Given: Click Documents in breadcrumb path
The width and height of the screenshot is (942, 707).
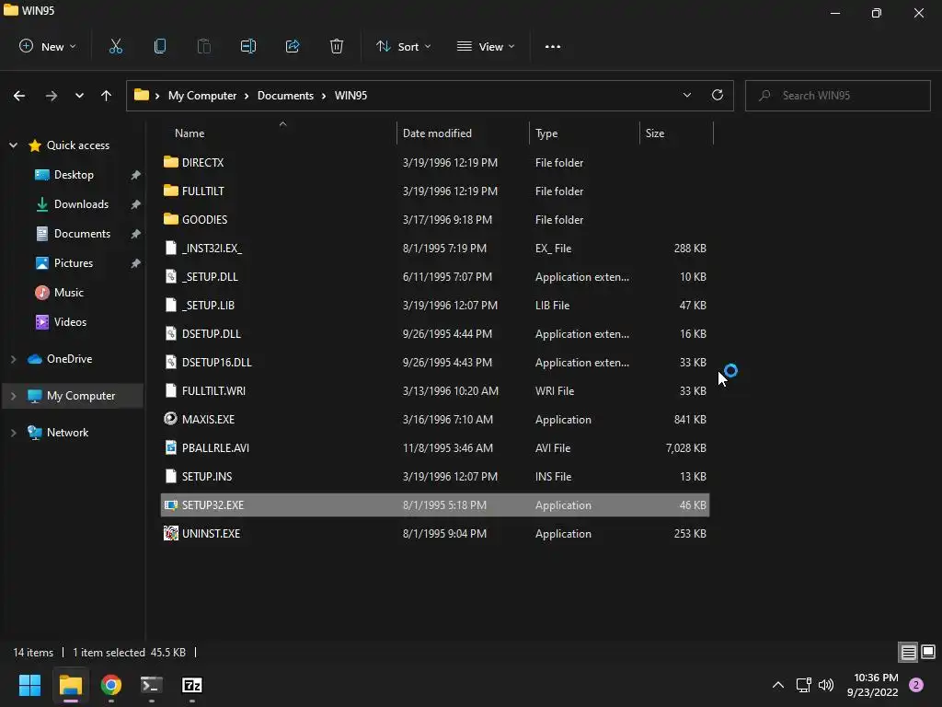Looking at the screenshot, I should click(285, 96).
